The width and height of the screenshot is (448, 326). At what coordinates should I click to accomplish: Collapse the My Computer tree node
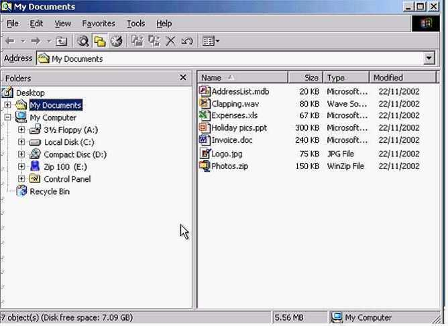[x=8, y=117]
